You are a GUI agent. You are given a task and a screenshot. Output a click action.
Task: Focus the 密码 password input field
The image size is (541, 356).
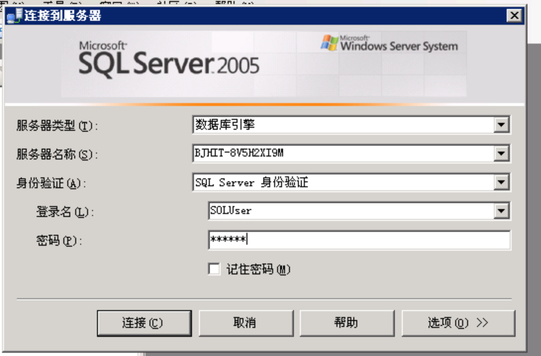[359, 240]
